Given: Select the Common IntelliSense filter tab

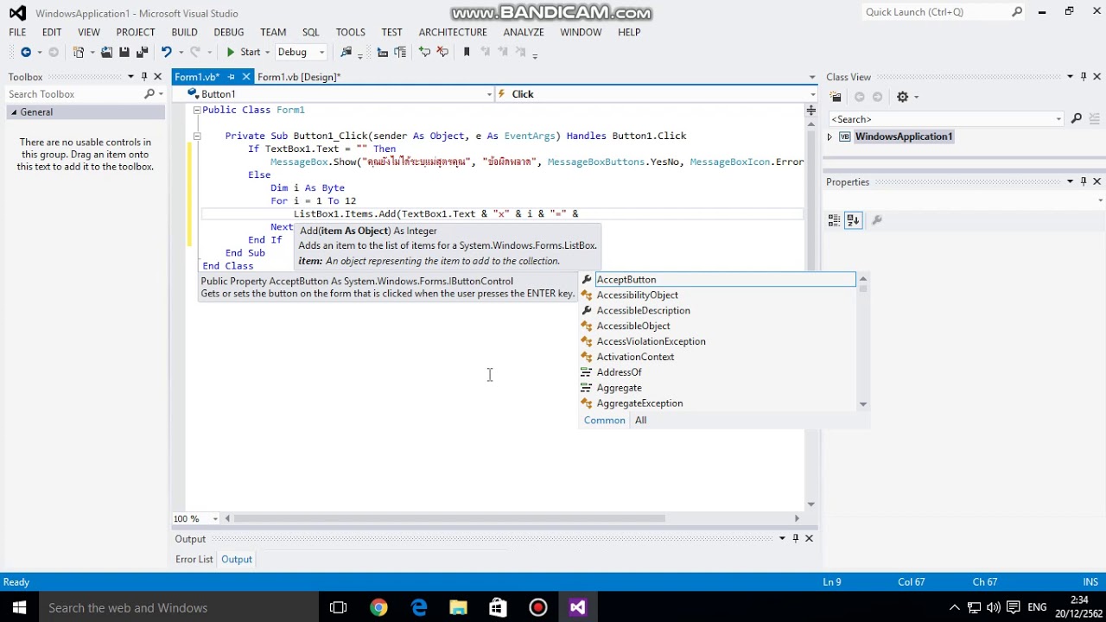Looking at the screenshot, I should 604,421.
